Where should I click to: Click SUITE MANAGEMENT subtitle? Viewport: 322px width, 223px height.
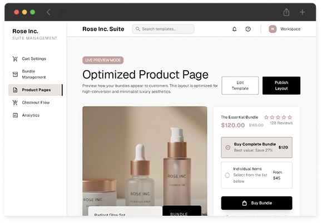34,38
